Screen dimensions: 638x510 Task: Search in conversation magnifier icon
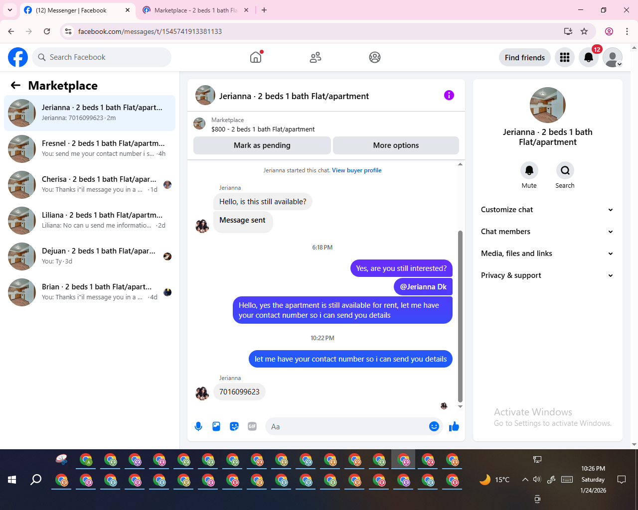tap(565, 170)
